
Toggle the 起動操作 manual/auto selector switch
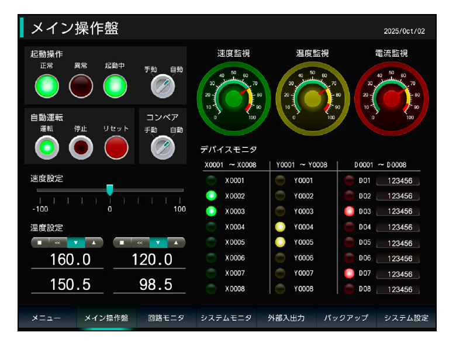[x=163, y=86]
